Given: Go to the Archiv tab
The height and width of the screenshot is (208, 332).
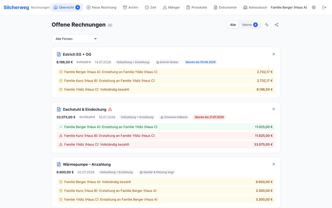Looking at the screenshot, I should (x=130, y=8).
